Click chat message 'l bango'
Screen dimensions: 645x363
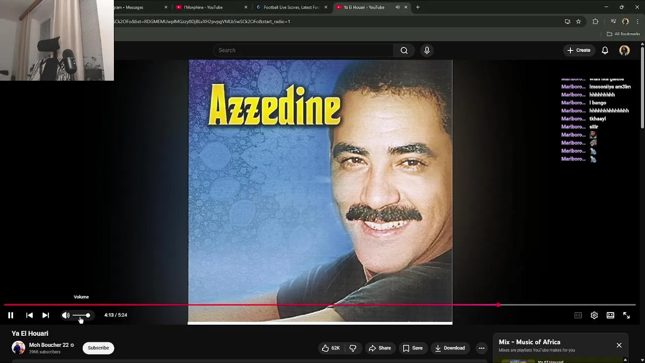[x=598, y=103]
